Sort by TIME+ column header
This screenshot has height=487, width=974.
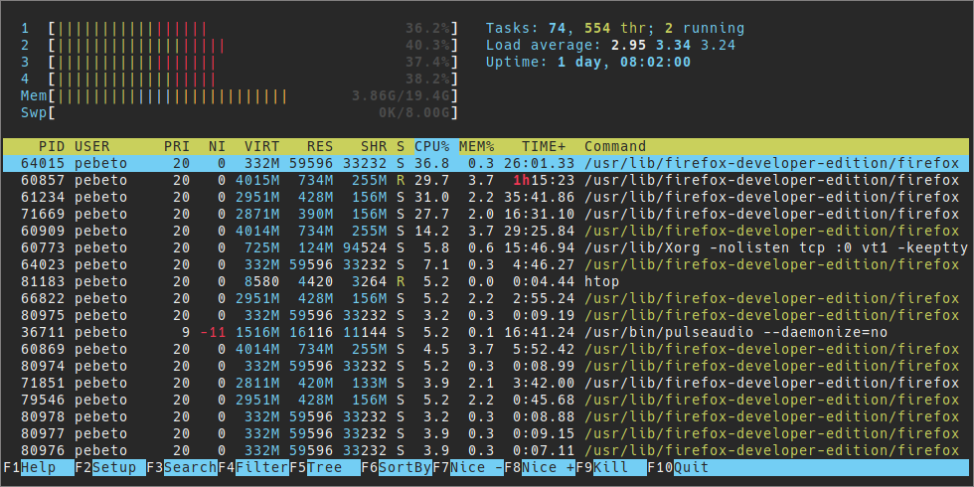point(545,147)
